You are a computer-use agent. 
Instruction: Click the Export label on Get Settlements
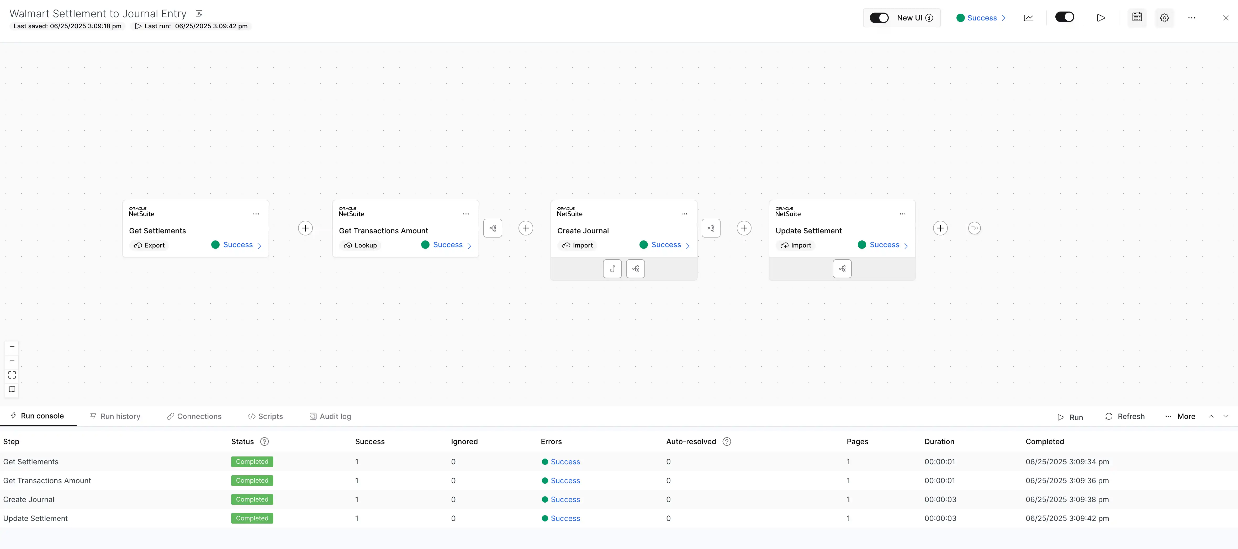tap(149, 245)
